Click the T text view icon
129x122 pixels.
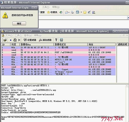pyautogui.click(x=56, y=40)
